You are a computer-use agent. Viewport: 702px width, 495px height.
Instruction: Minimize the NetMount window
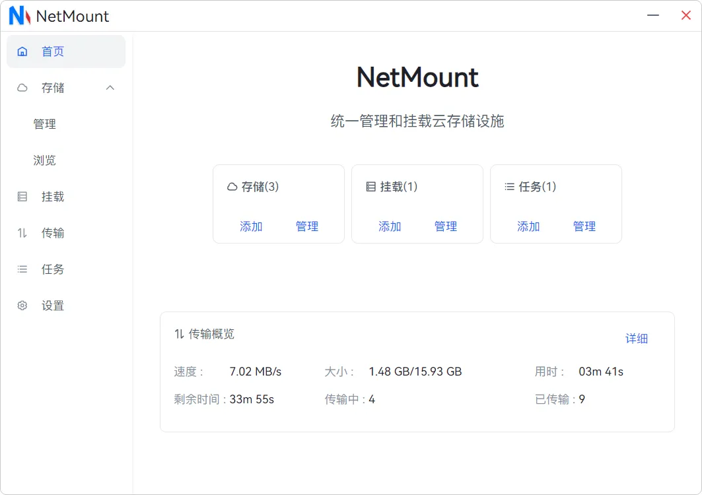point(652,16)
